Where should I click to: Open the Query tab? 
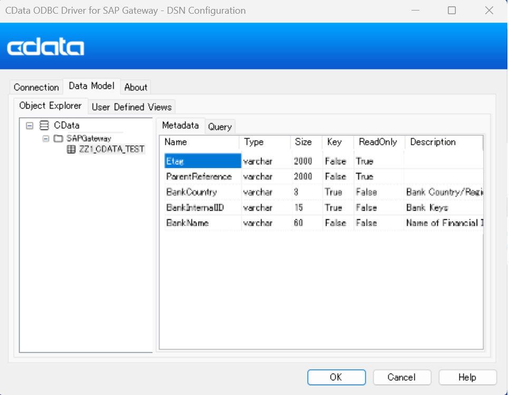pos(220,126)
